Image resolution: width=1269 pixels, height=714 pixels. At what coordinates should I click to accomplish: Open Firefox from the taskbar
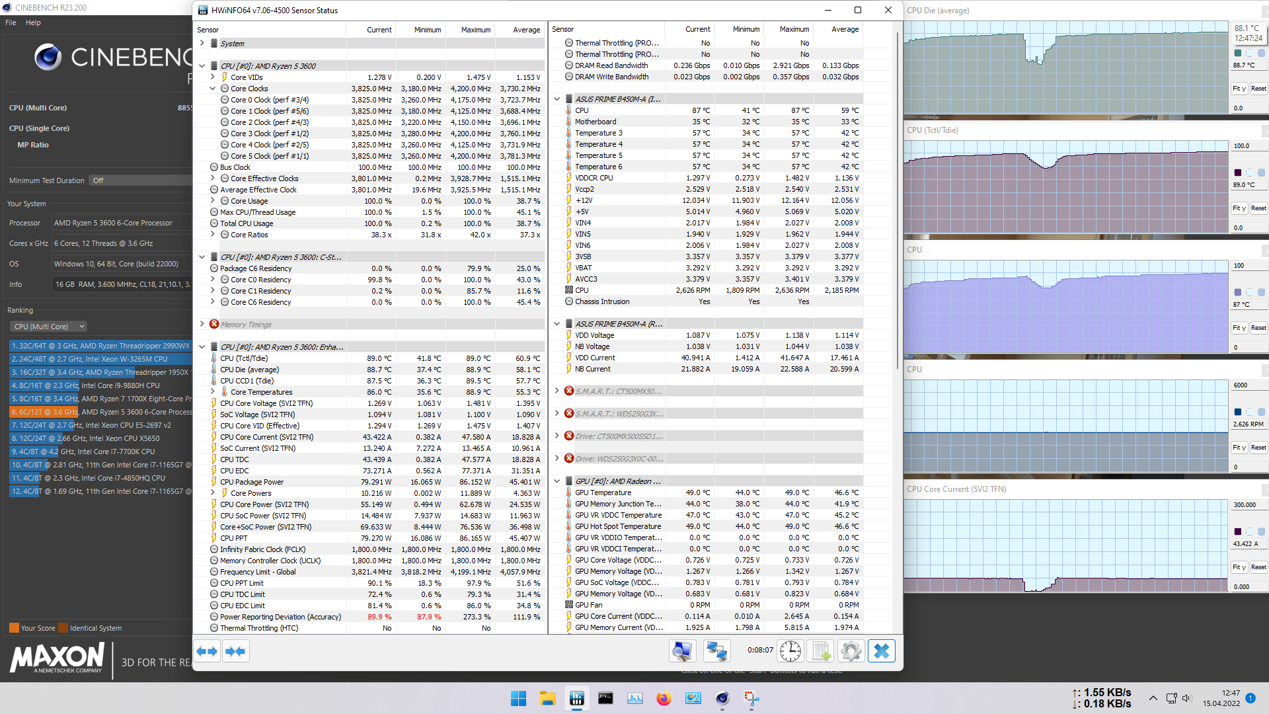tap(664, 699)
